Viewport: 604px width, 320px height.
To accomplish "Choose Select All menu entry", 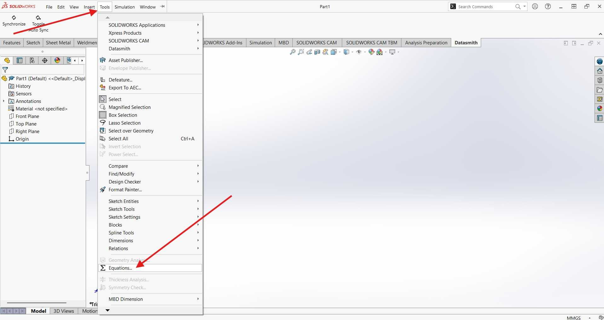I will [x=150, y=138].
